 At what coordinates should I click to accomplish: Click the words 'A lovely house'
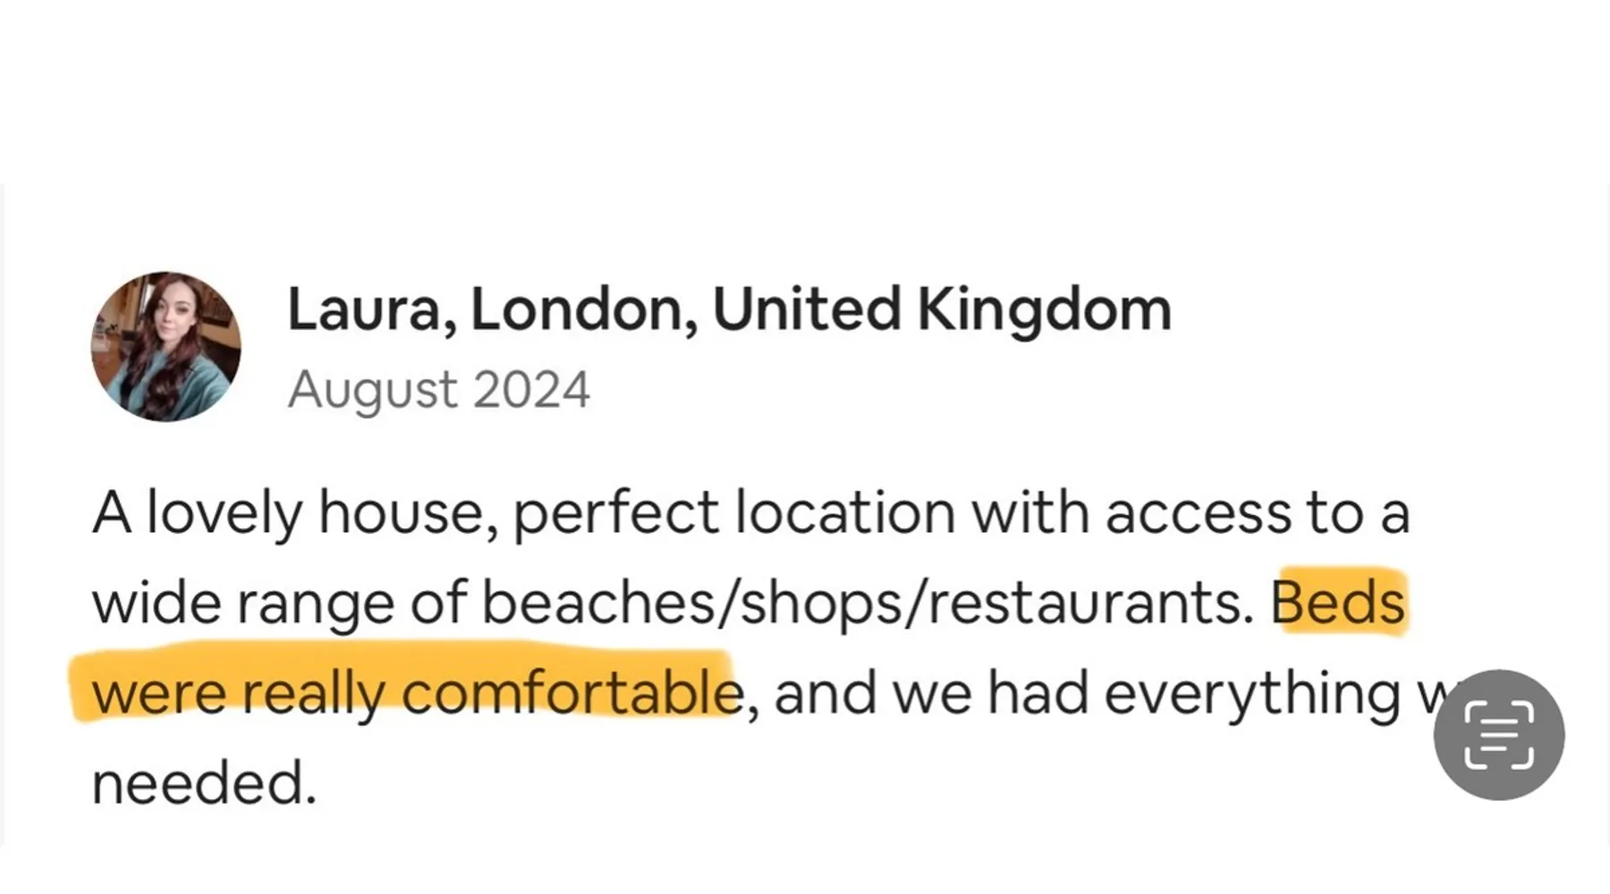(x=286, y=513)
